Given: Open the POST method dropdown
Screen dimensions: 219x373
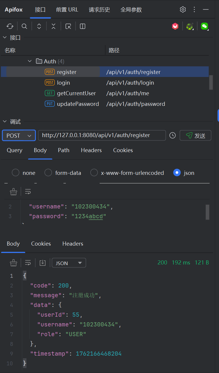Looking at the screenshot, I should tap(19, 136).
